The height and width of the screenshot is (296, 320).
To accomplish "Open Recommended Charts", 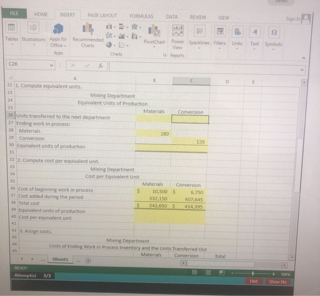I will [x=88, y=29].
